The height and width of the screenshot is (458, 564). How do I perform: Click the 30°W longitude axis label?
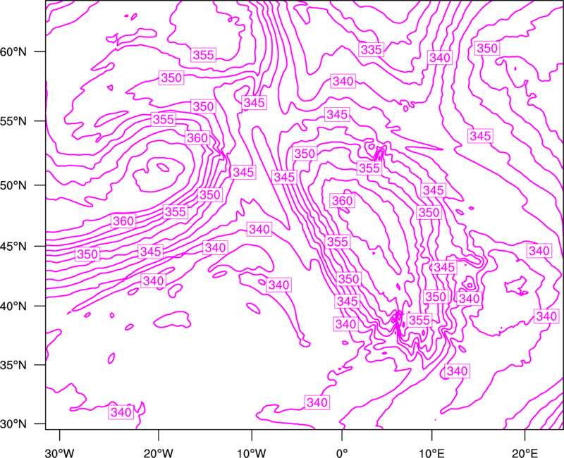pos(60,453)
